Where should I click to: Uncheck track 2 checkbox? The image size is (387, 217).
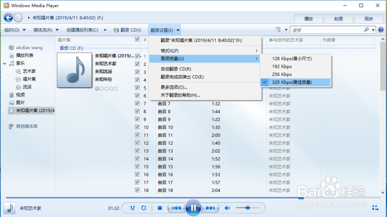[137, 64]
